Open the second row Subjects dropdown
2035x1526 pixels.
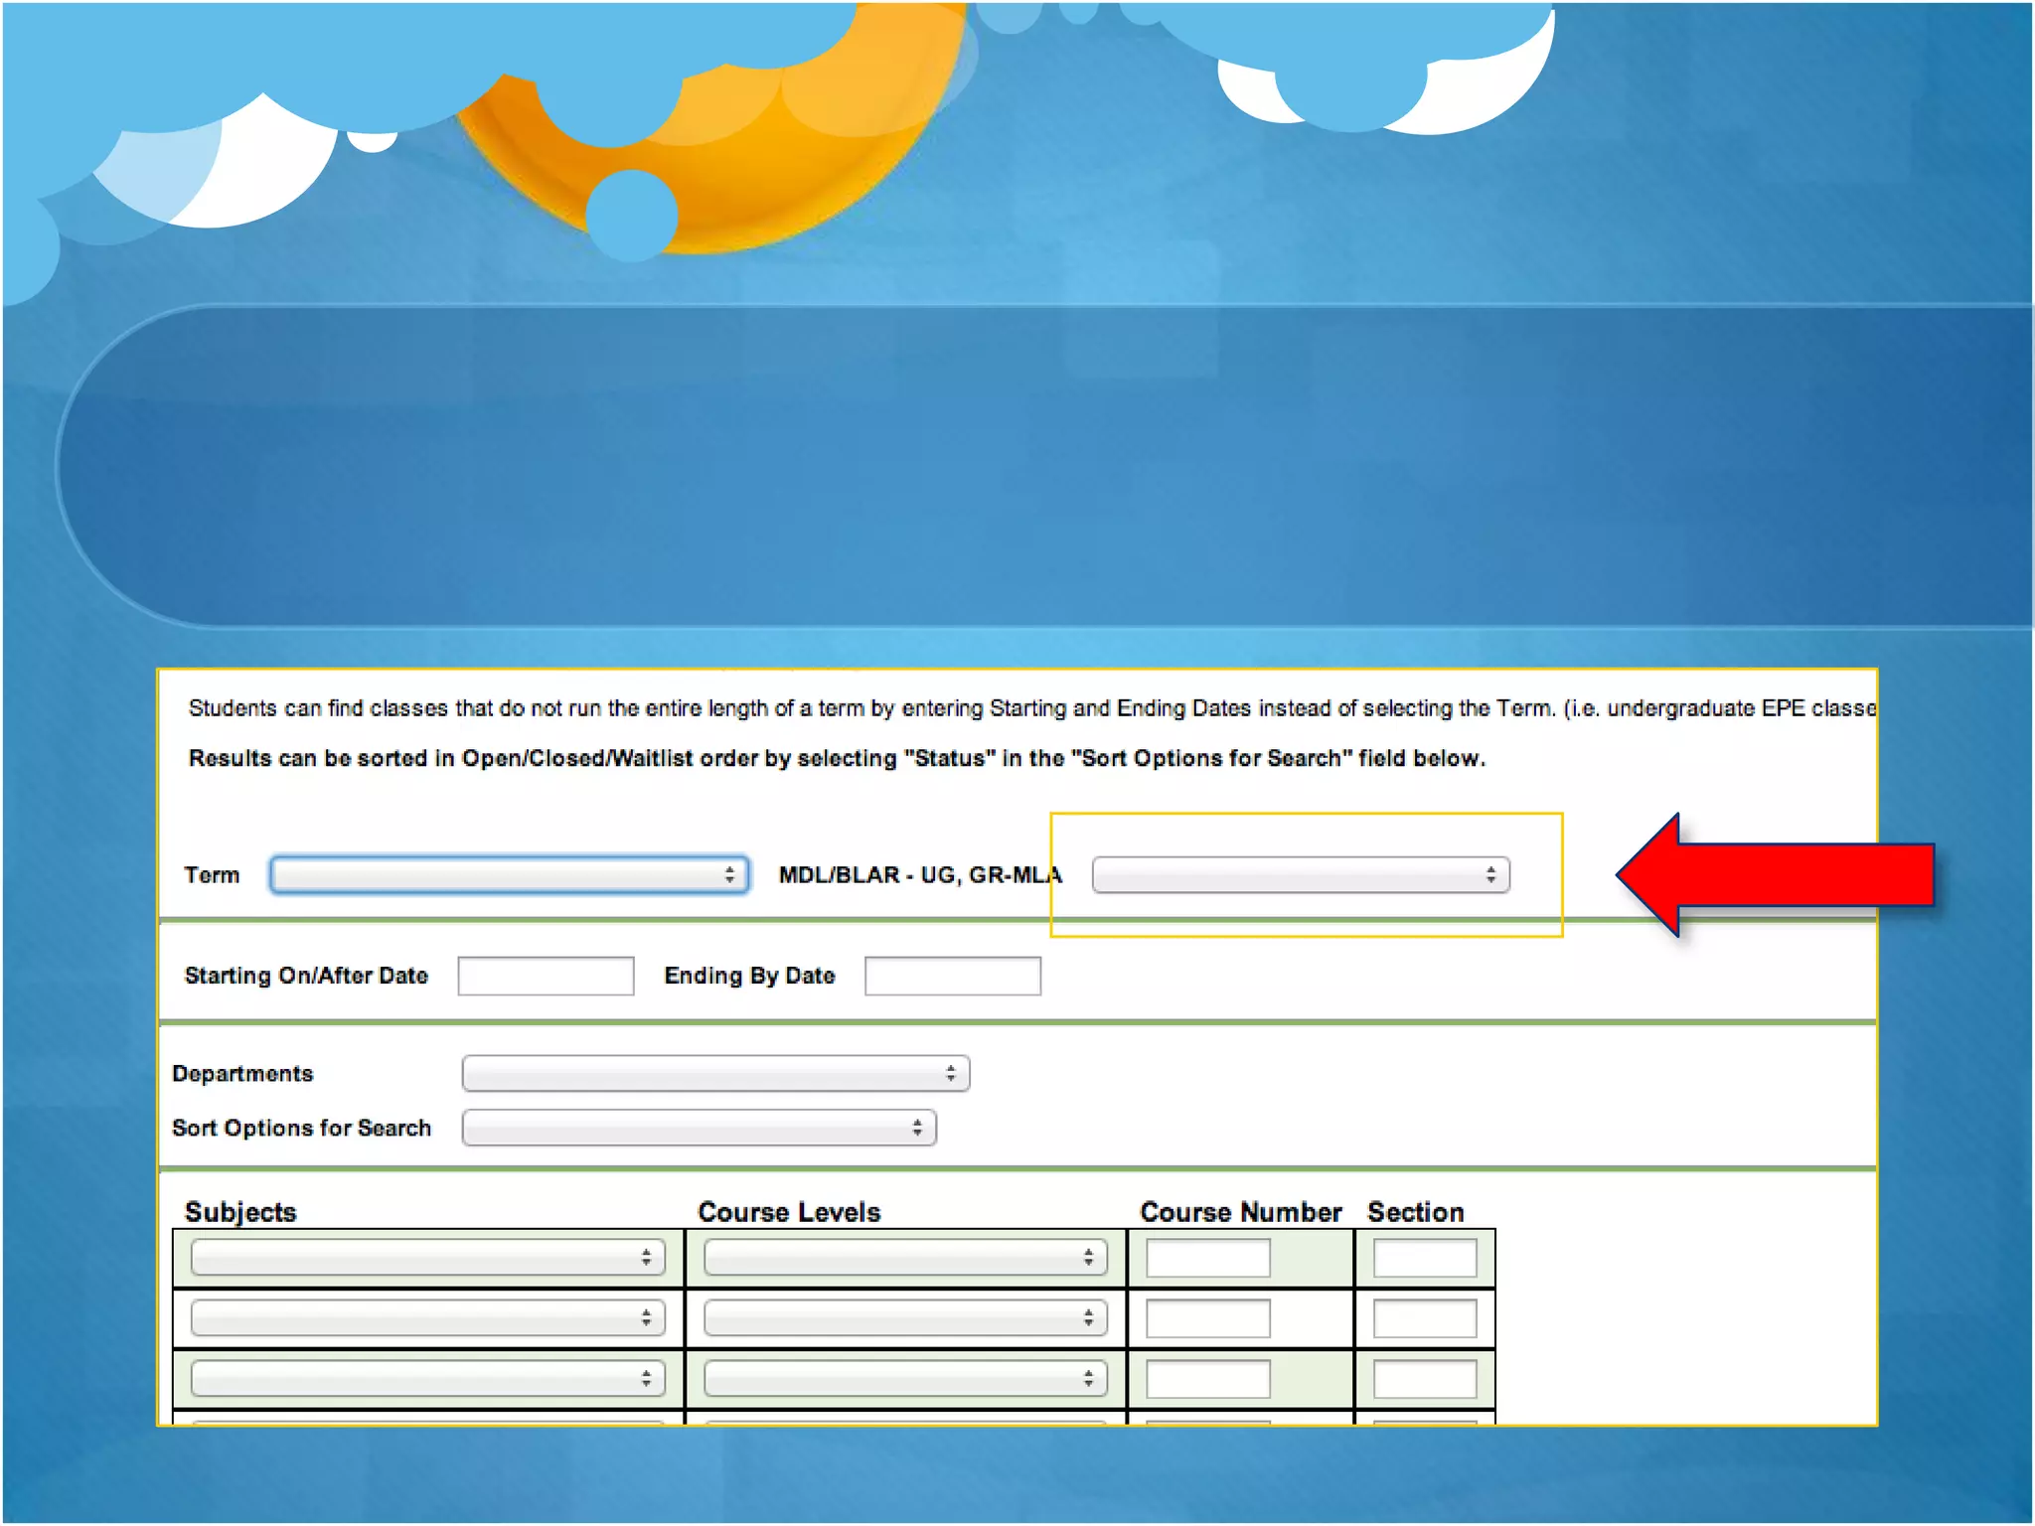tap(427, 1318)
